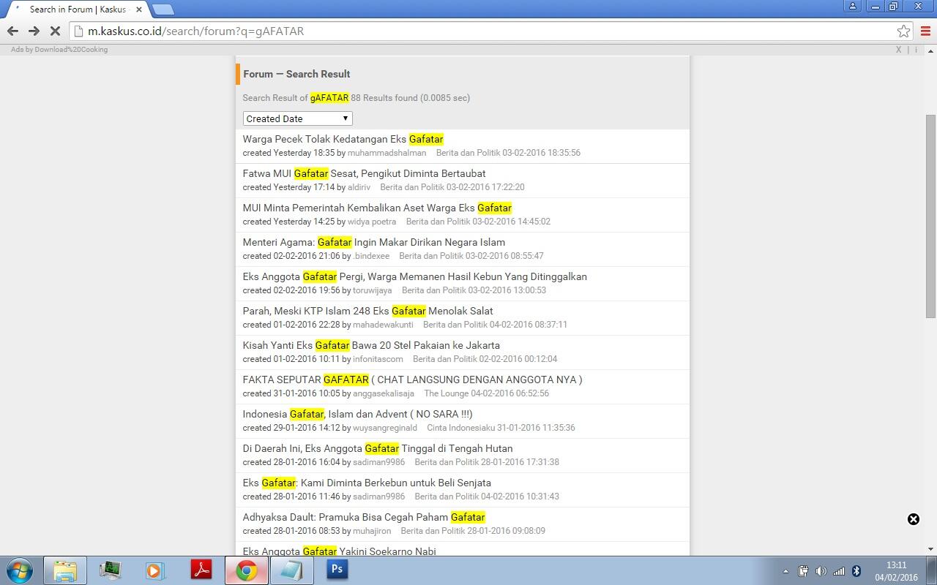The height and width of the screenshot is (585, 937).
Task: Close the ad bar with its X
Action: coord(898,50)
